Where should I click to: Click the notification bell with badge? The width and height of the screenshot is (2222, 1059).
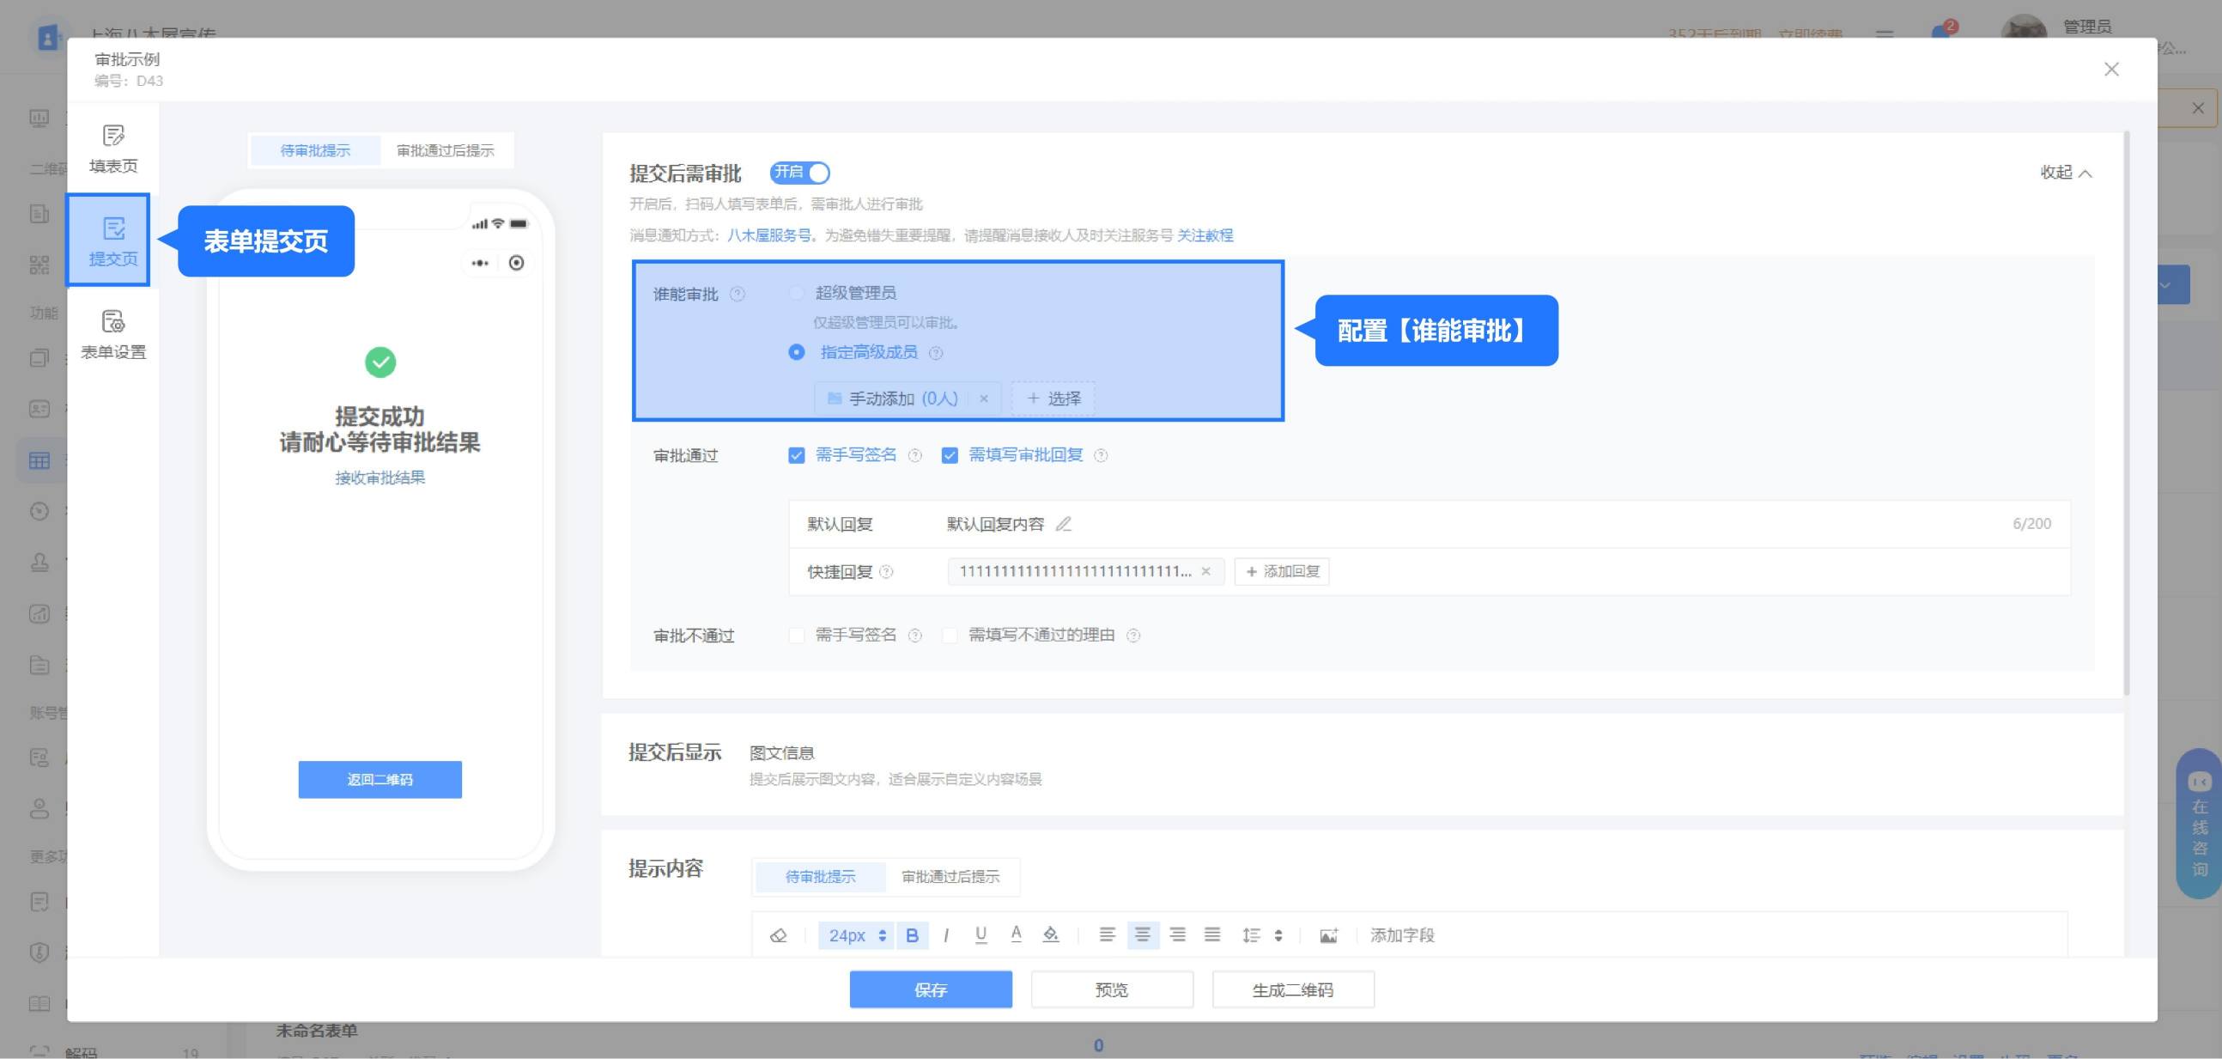[x=1941, y=31]
